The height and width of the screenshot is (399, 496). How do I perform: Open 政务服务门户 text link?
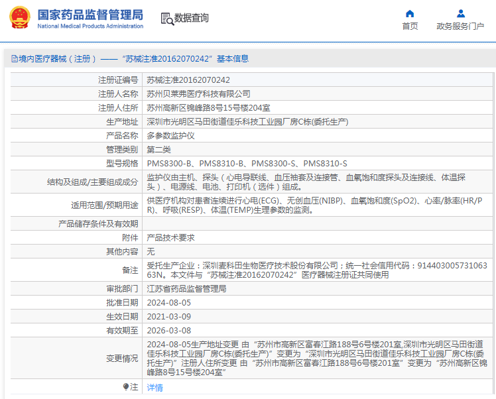coord(460,27)
